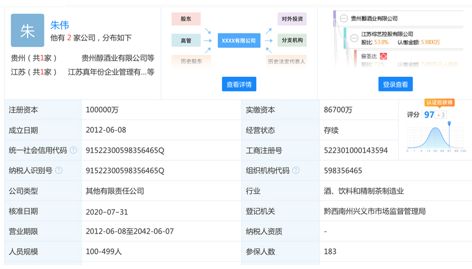Click the 经营状态 value 存续
This screenshot has height=269, width=472.
[331, 130]
